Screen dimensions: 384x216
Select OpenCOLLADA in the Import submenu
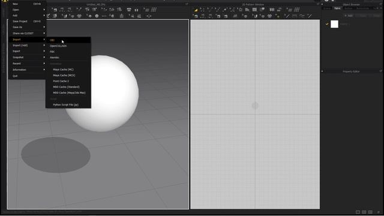tap(68, 46)
